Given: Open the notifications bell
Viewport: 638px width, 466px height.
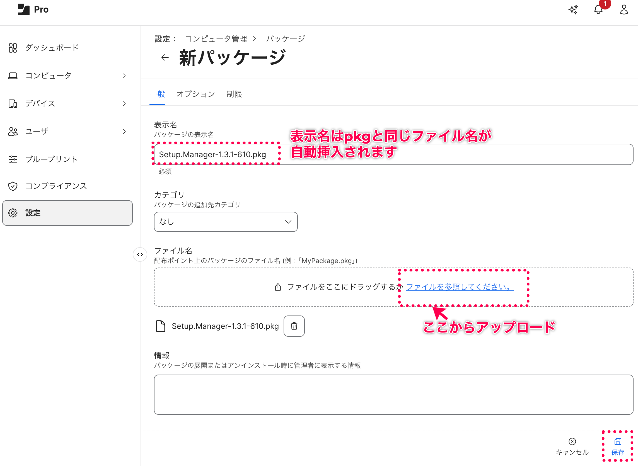Looking at the screenshot, I should pyautogui.click(x=598, y=9).
